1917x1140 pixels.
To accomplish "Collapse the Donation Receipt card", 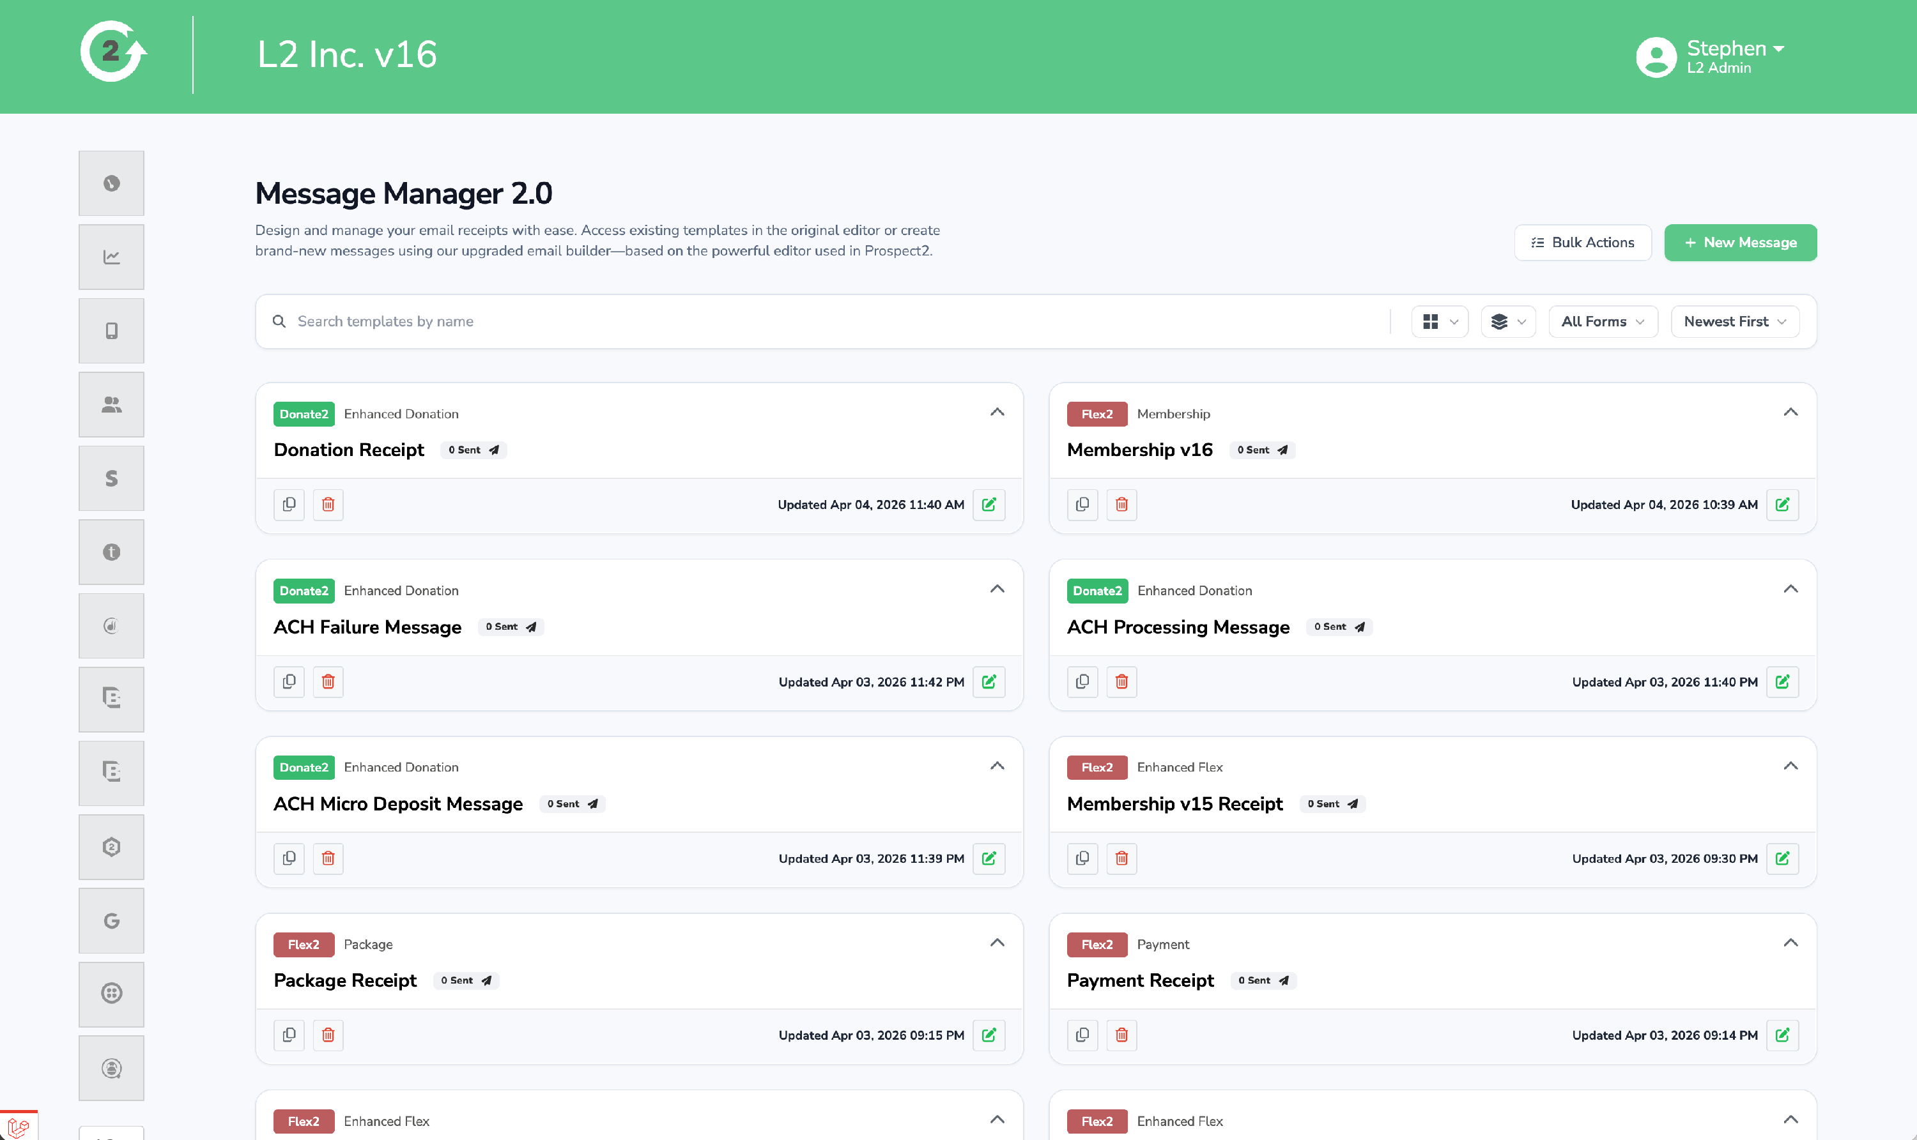I will [x=997, y=413].
